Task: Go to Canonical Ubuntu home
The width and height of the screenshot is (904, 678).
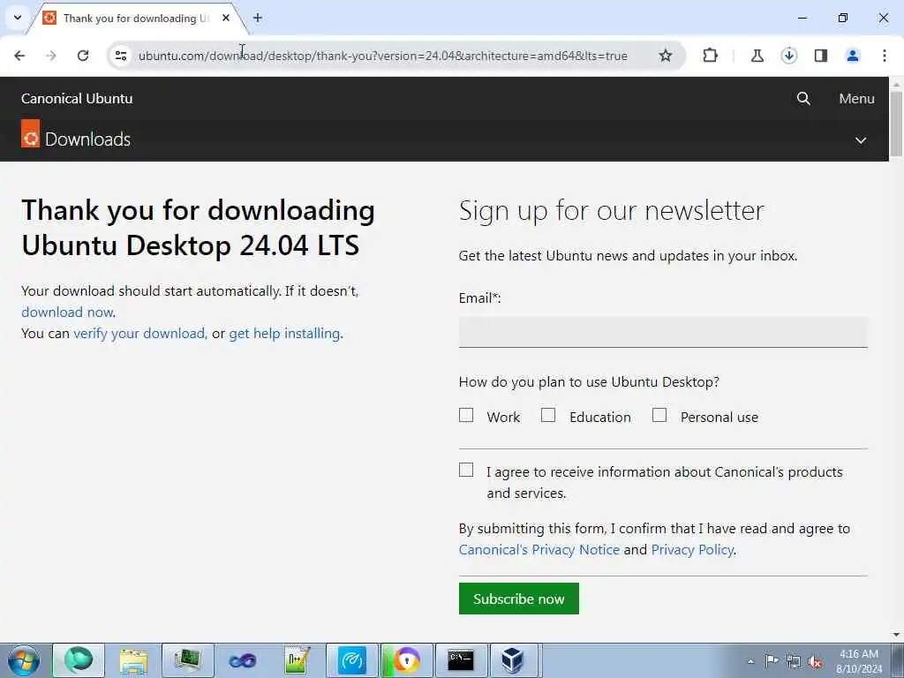Action: point(77,99)
